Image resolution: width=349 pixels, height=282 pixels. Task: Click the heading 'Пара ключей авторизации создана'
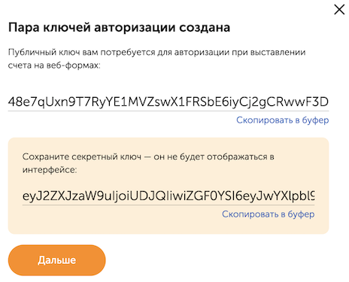pos(119,28)
